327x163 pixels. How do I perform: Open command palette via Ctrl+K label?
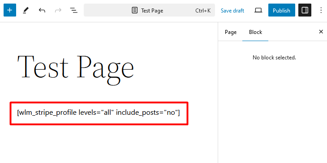tap(203, 10)
